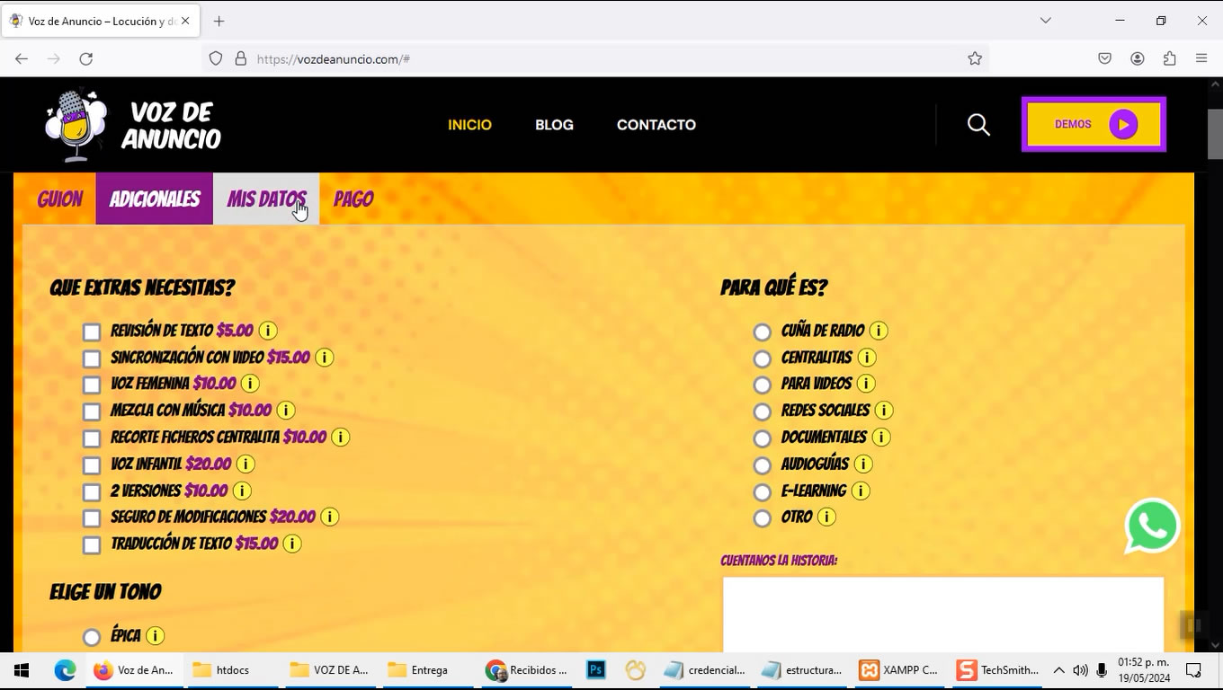This screenshot has height=690, width=1223.
Task: Check the Mezcla con música checkbox
Action: point(92,412)
